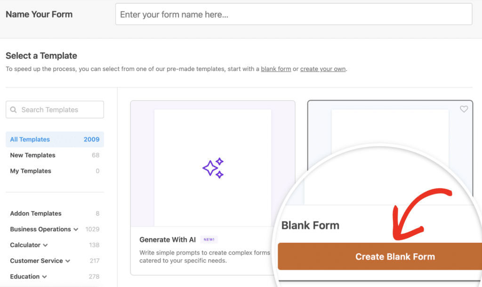Click the NEW! badge next to Generate With AI
Viewport: 482px width, 287px height.
(209, 240)
